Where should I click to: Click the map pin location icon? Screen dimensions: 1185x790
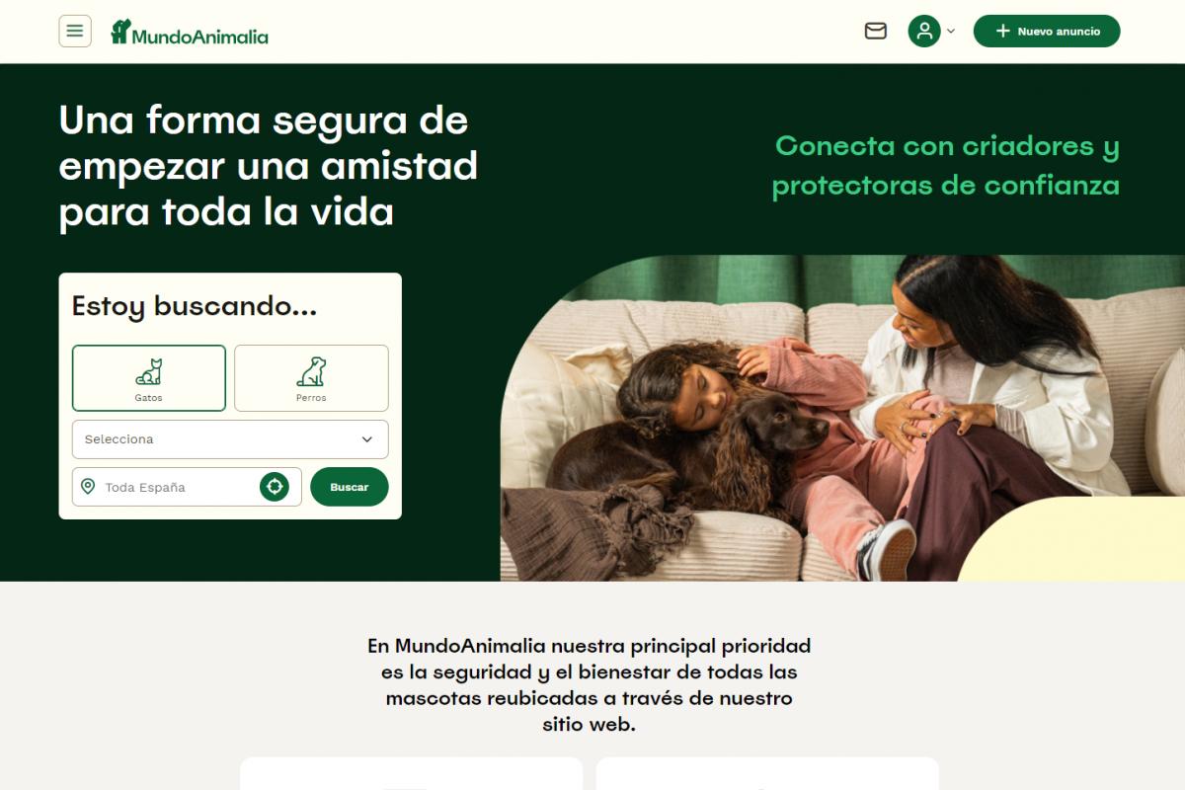click(88, 487)
